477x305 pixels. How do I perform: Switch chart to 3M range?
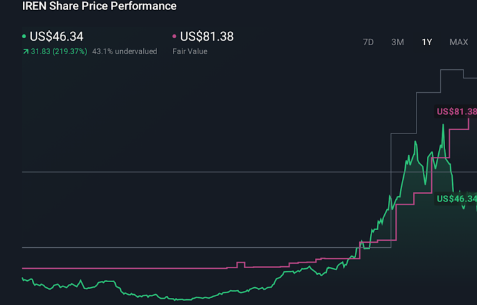click(x=397, y=42)
